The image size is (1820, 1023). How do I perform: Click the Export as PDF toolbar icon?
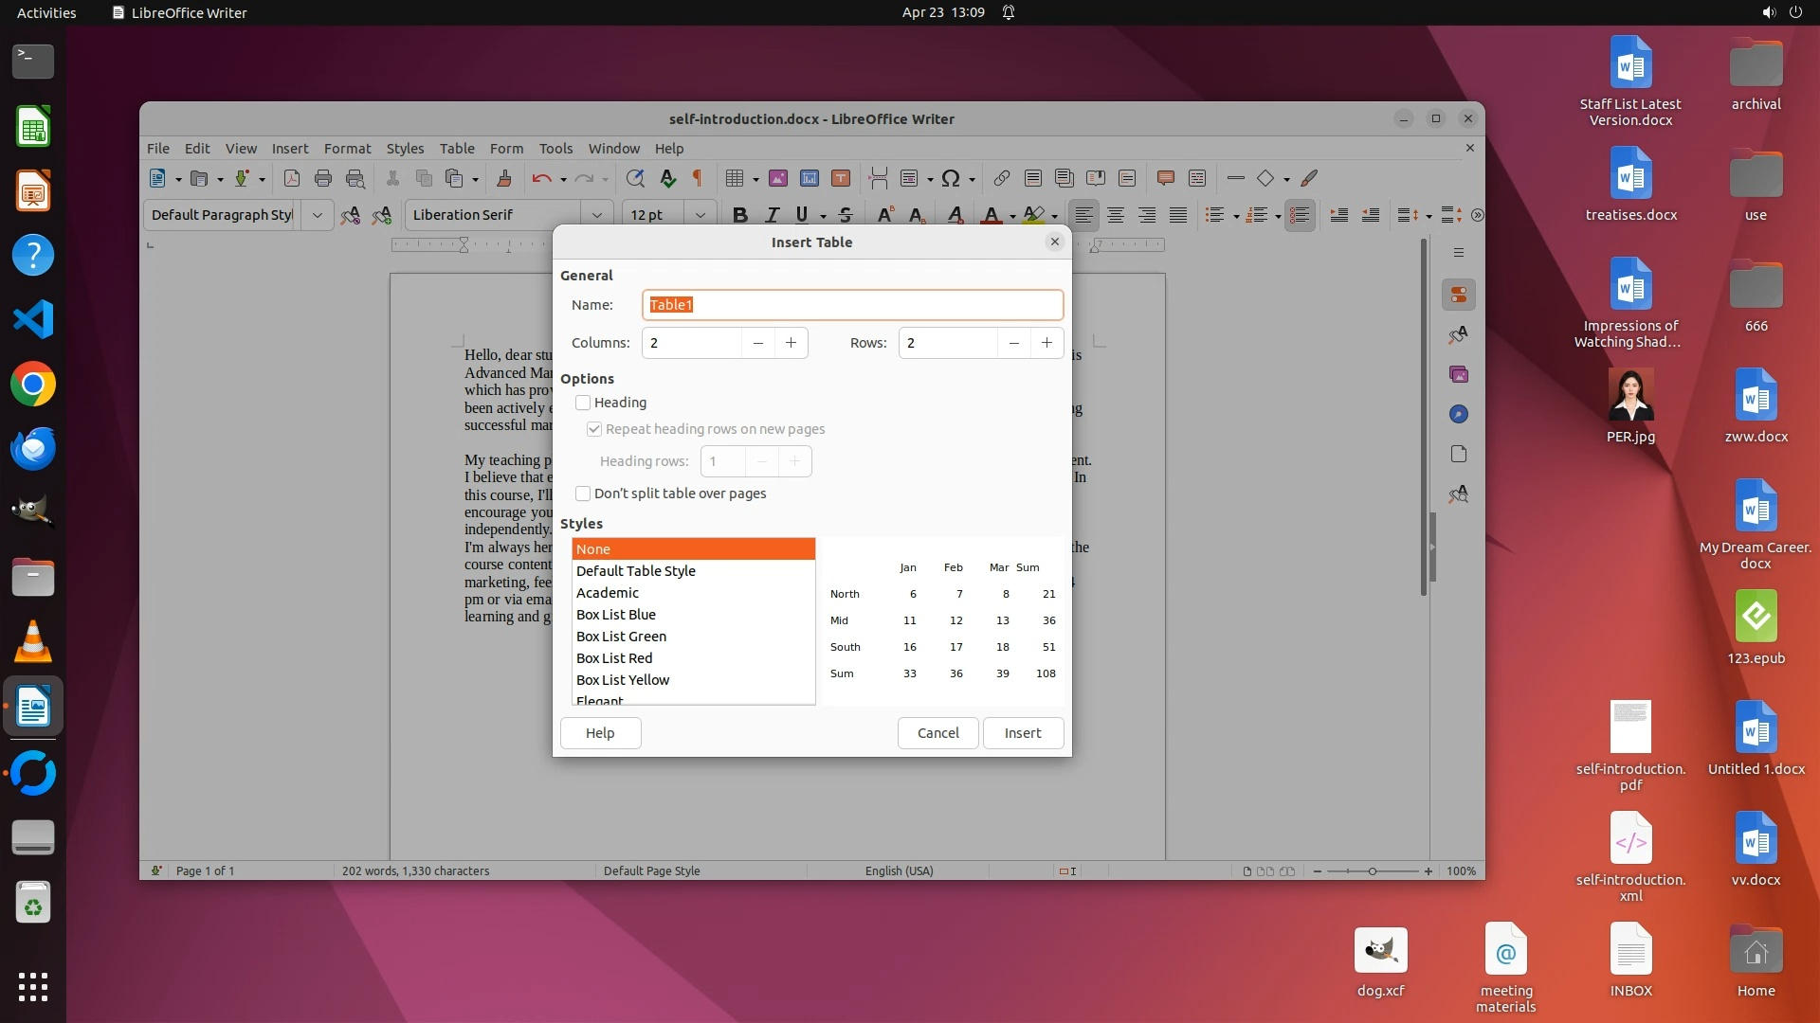pyautogui.click(x=292, y=178)
